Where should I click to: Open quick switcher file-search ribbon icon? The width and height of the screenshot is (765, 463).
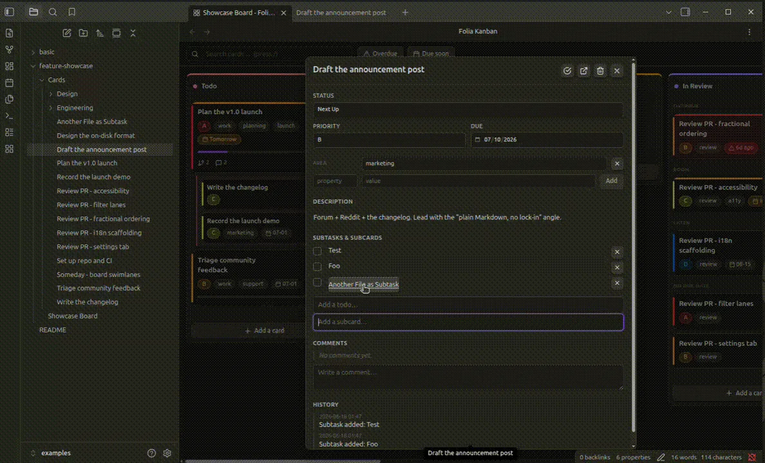coord(9,33)
